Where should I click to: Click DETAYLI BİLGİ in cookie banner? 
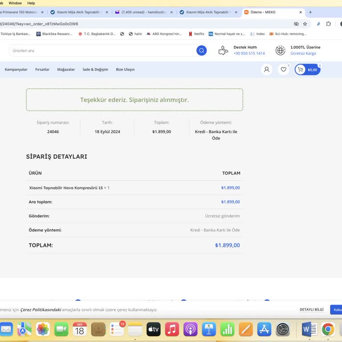click(x=311, y=309)
